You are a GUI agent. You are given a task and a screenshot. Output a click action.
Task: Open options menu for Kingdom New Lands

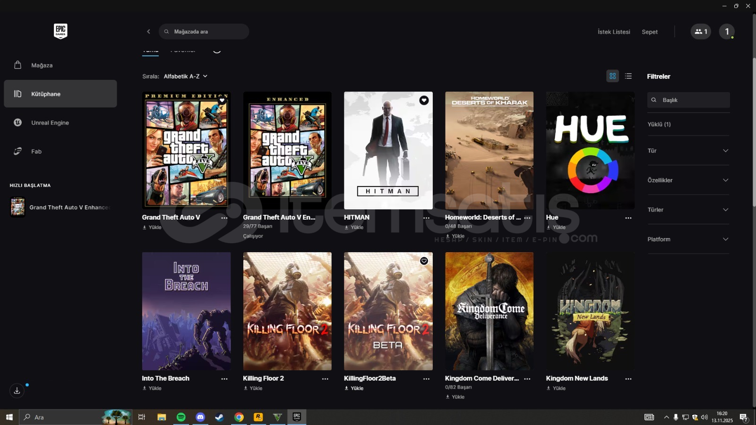[x=628, y=379]
